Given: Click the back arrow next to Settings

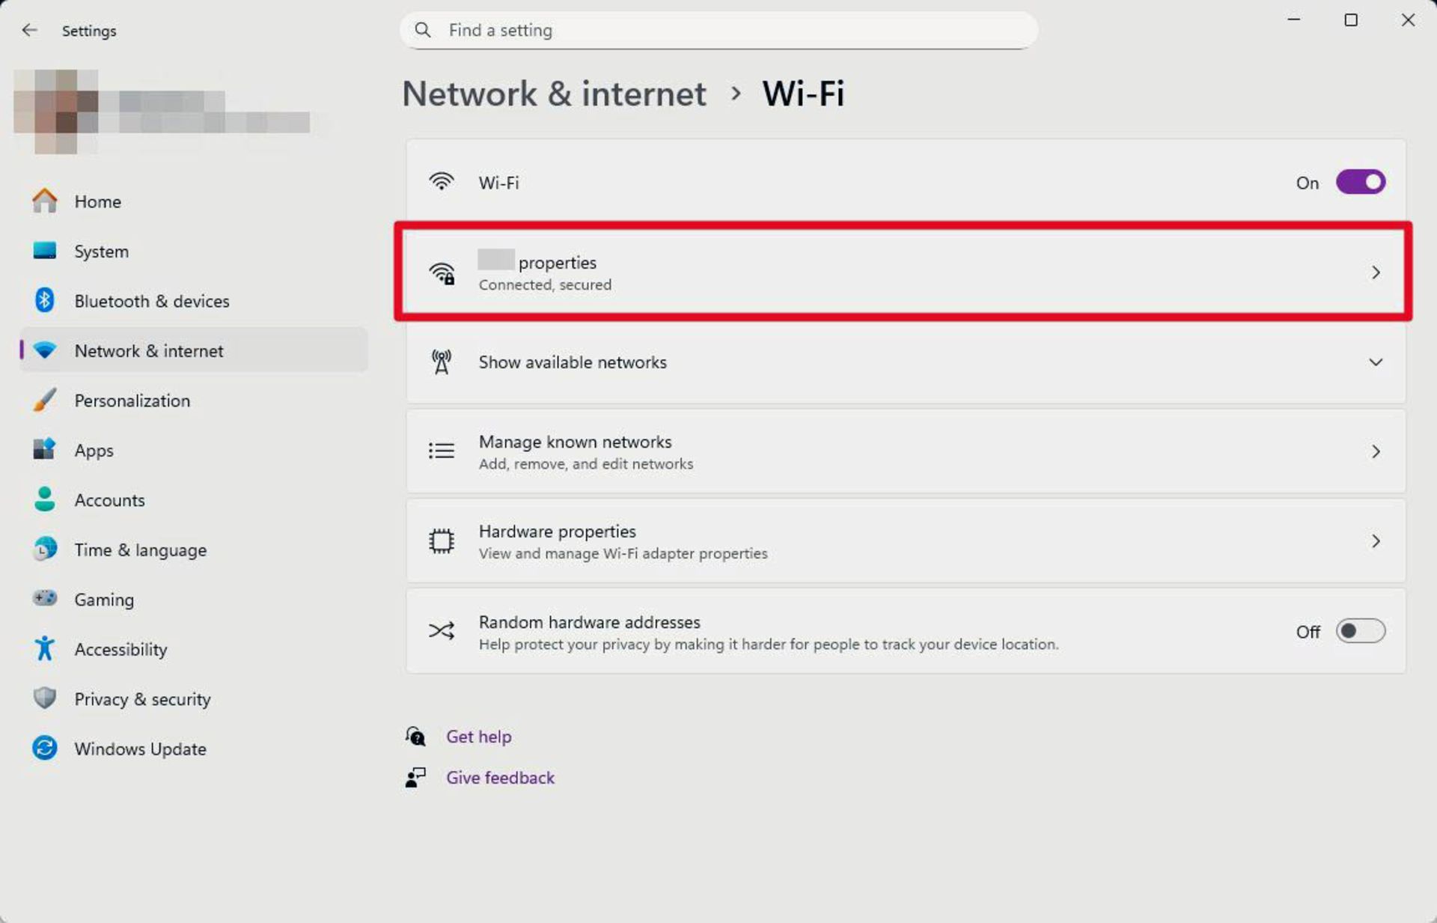Looking at the screenshot, I should coord(29,30).
